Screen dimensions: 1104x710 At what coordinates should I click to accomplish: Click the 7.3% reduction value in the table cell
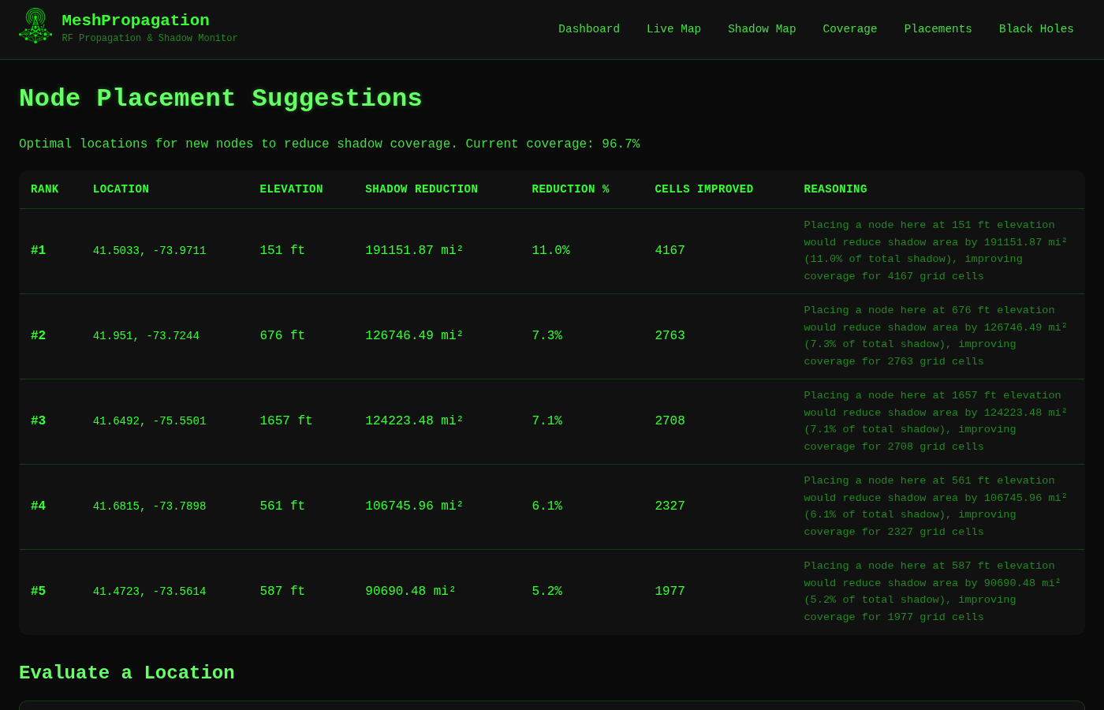546,336
